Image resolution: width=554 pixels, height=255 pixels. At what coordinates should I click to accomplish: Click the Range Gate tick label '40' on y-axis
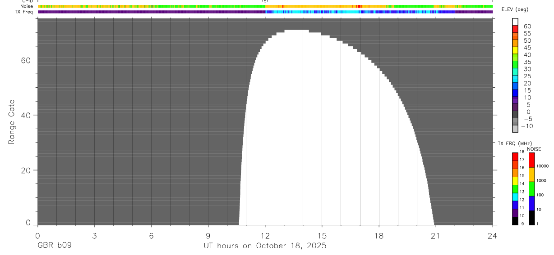(26, 115)
